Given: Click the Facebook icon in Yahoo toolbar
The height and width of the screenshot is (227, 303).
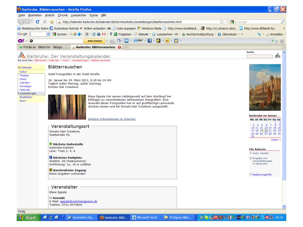Looking at the screenshot, I should coord(150,41).
